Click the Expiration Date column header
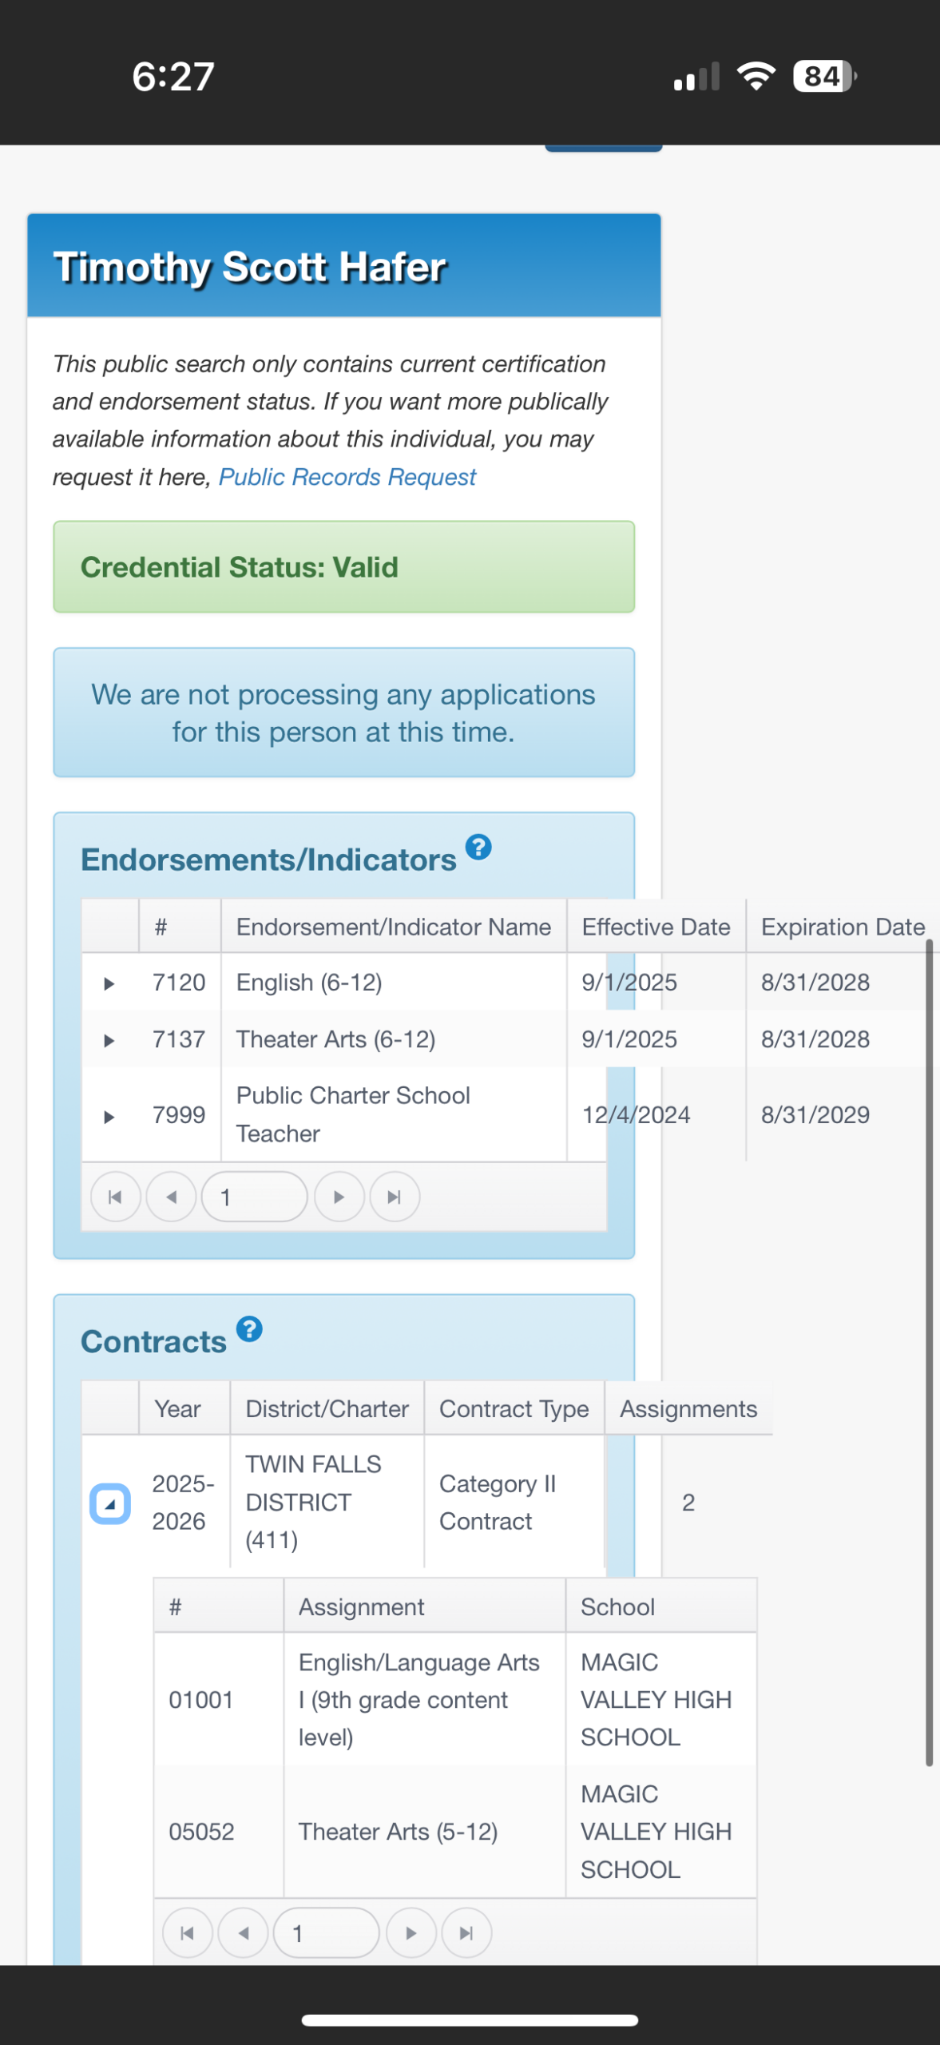The width and height of the screenshot is (940, 2045). [x=842, y=927]
